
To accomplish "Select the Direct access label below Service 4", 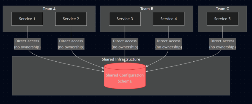I will (x=169, y=44).
